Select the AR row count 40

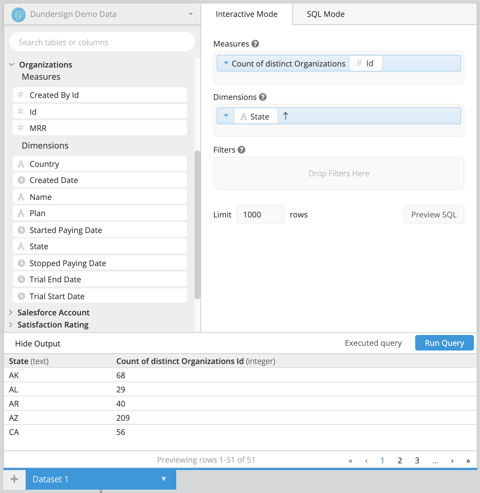[x=121, y=404]
